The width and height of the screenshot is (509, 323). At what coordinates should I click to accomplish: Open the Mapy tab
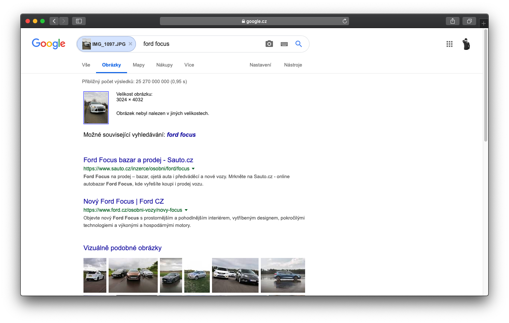click(x=139, y=65)
